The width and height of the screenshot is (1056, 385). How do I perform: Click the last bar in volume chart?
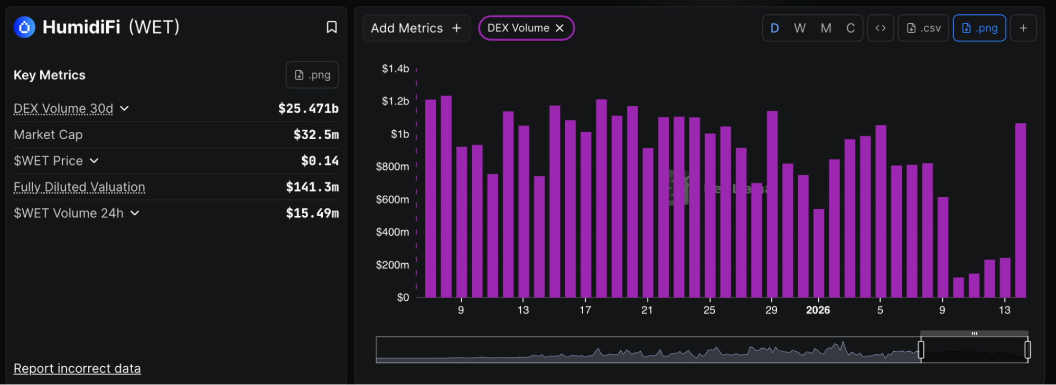point(1020,211)
